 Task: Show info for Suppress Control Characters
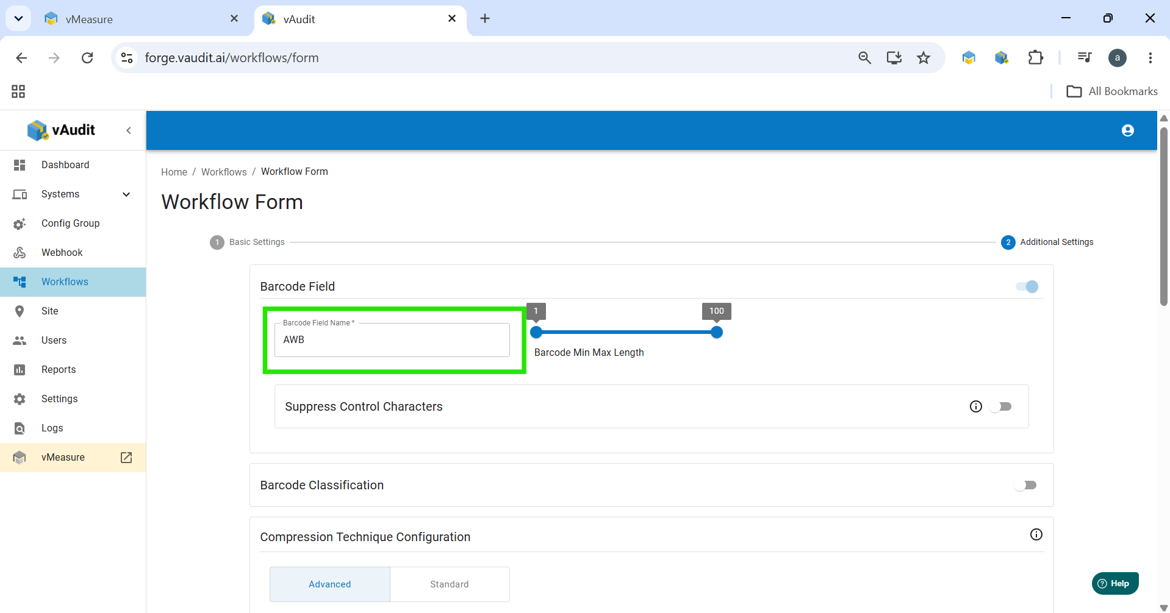pos(976,406)
